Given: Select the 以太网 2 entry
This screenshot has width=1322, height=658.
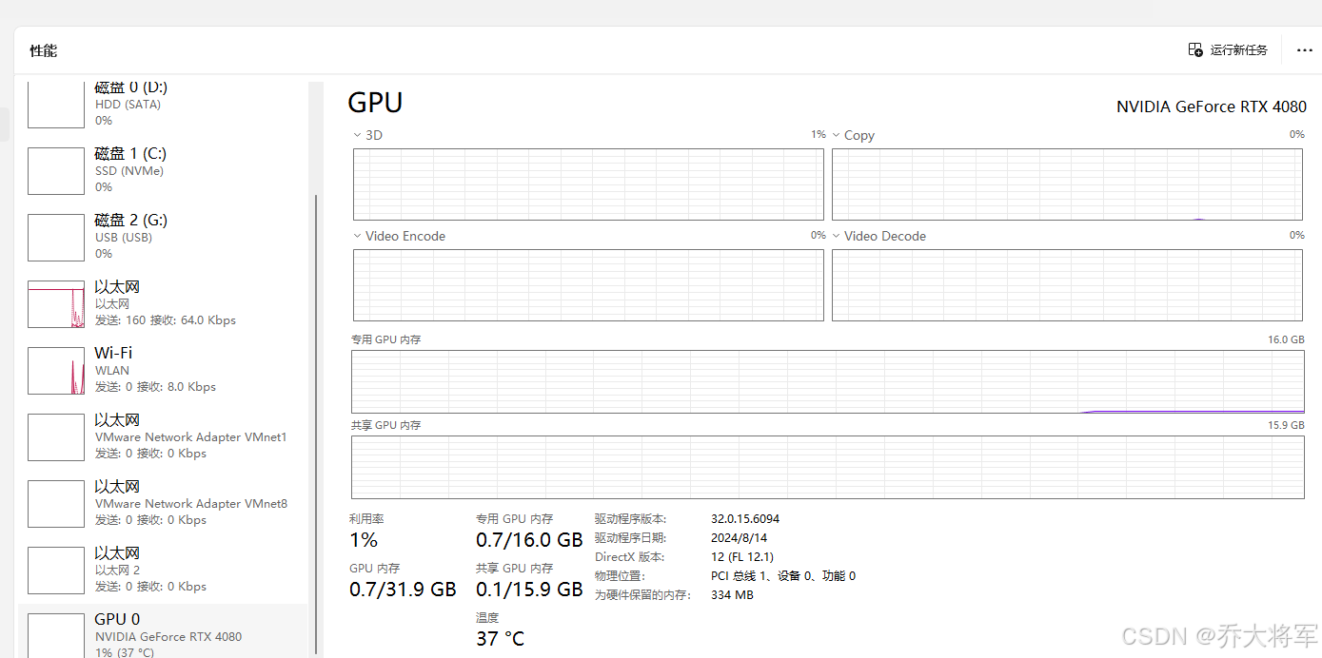Looking at the screenshot, I should coord(163,571).
